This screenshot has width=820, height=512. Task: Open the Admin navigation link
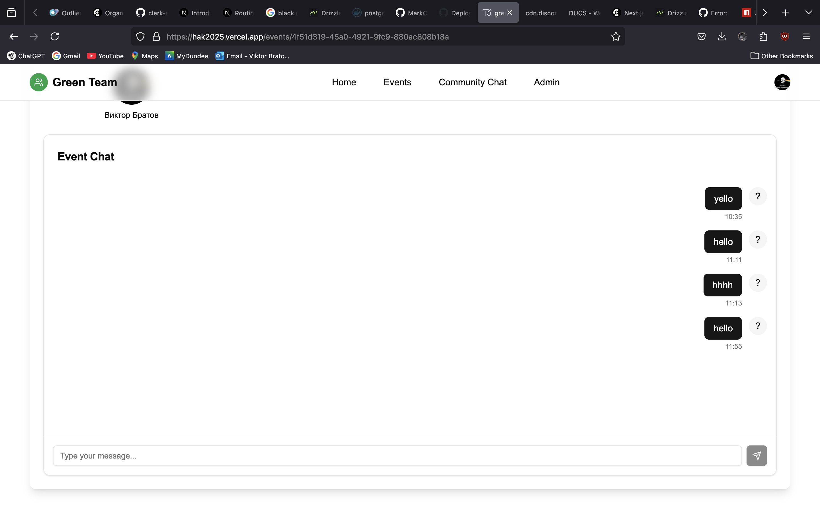pyautogui.click(x=547, y=82)
